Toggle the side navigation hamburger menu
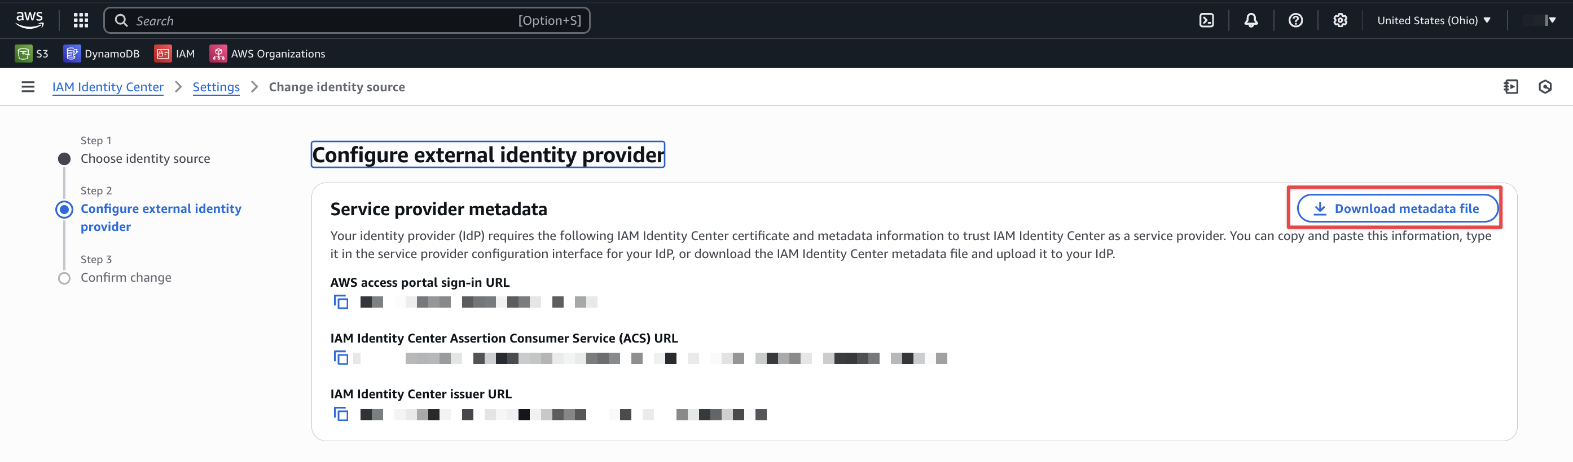The image size is (1573, 462). pyautogui.click(x=28, y=87)
